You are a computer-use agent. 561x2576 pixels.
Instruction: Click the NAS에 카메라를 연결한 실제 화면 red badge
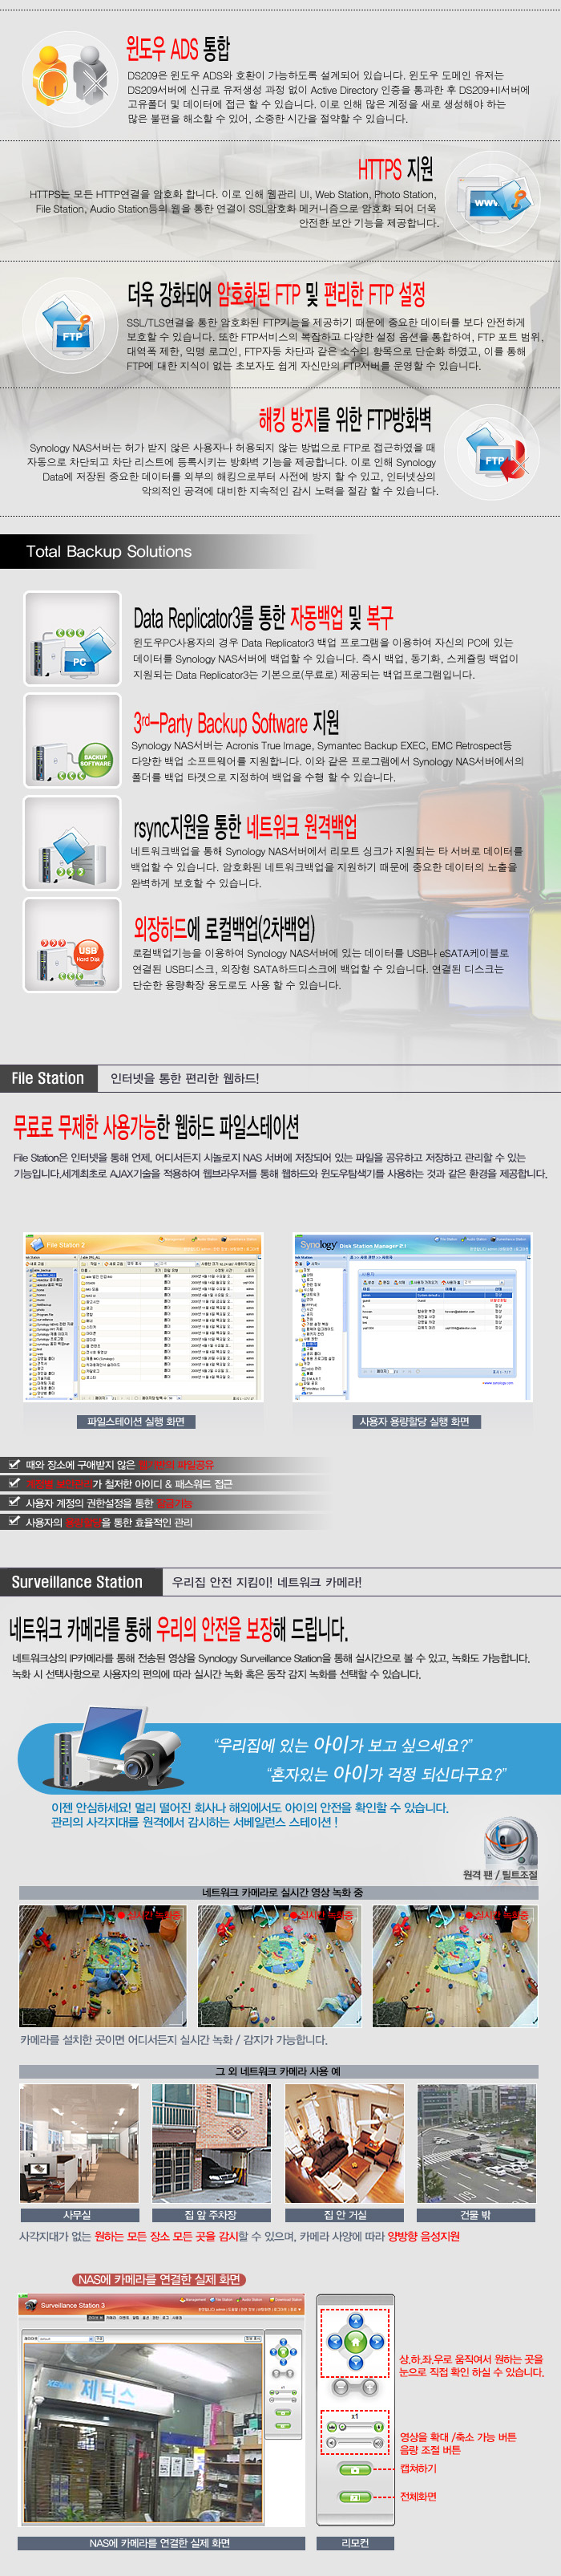(x=159, y=2279)
